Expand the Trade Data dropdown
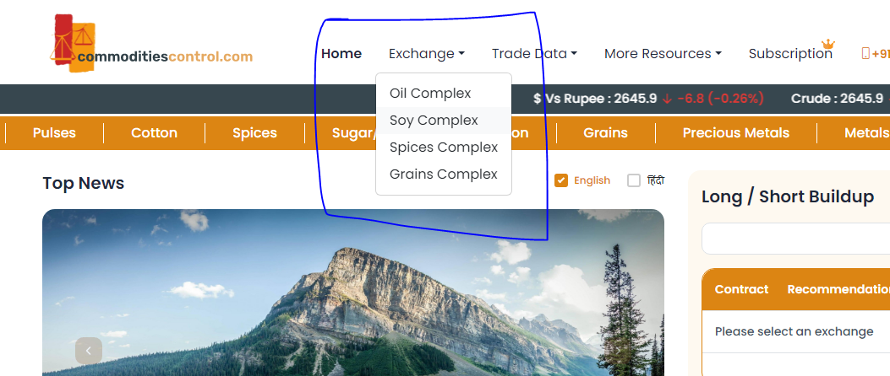 (x=534, y=54)
